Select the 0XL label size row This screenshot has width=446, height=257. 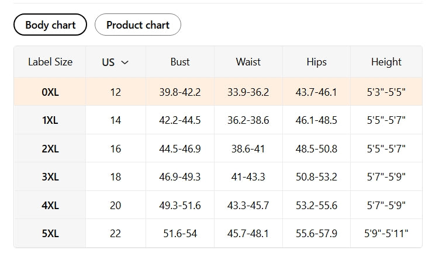click(50, 92)
